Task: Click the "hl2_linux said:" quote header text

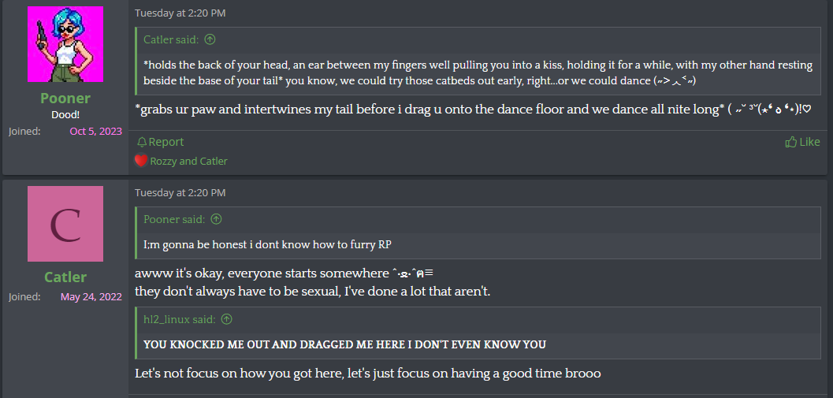Action: 179,319
